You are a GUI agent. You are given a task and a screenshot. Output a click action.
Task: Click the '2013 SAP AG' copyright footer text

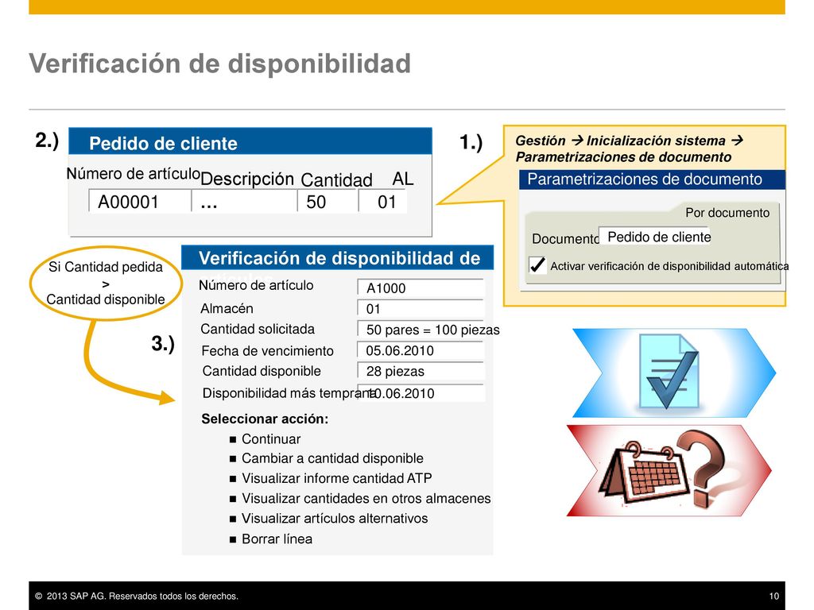tap(137, 596)
